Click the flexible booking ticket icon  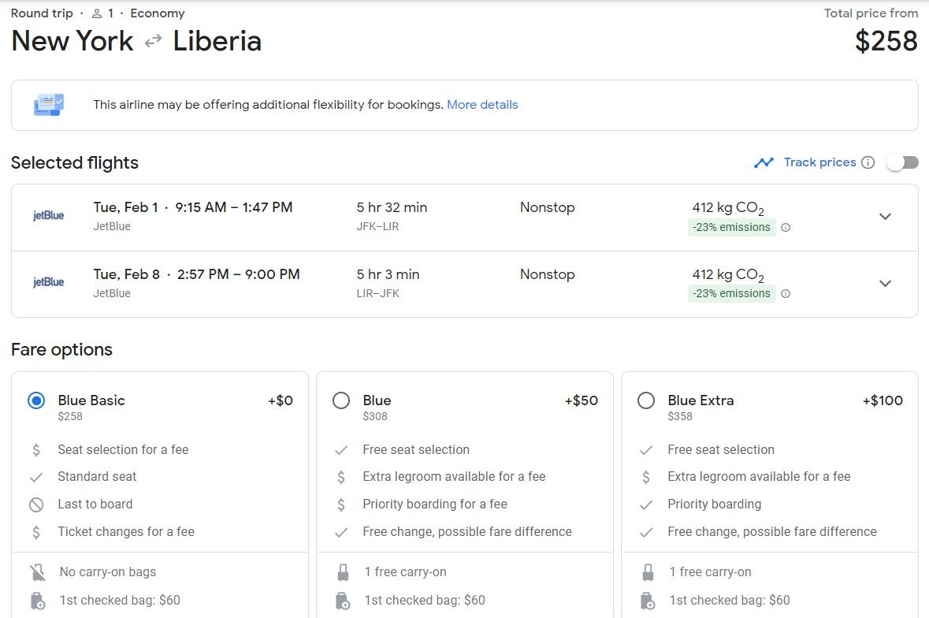[x=49, y=105]
